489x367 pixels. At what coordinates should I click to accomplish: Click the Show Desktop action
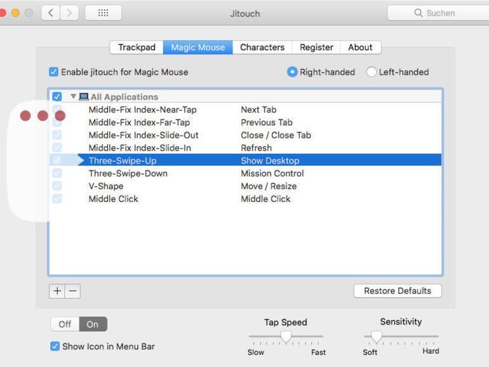point(270,161)
